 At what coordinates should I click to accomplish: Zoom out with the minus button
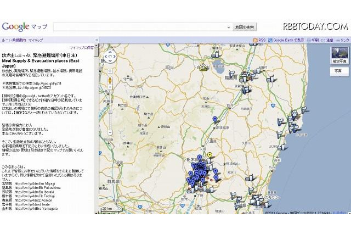[110, 133]
